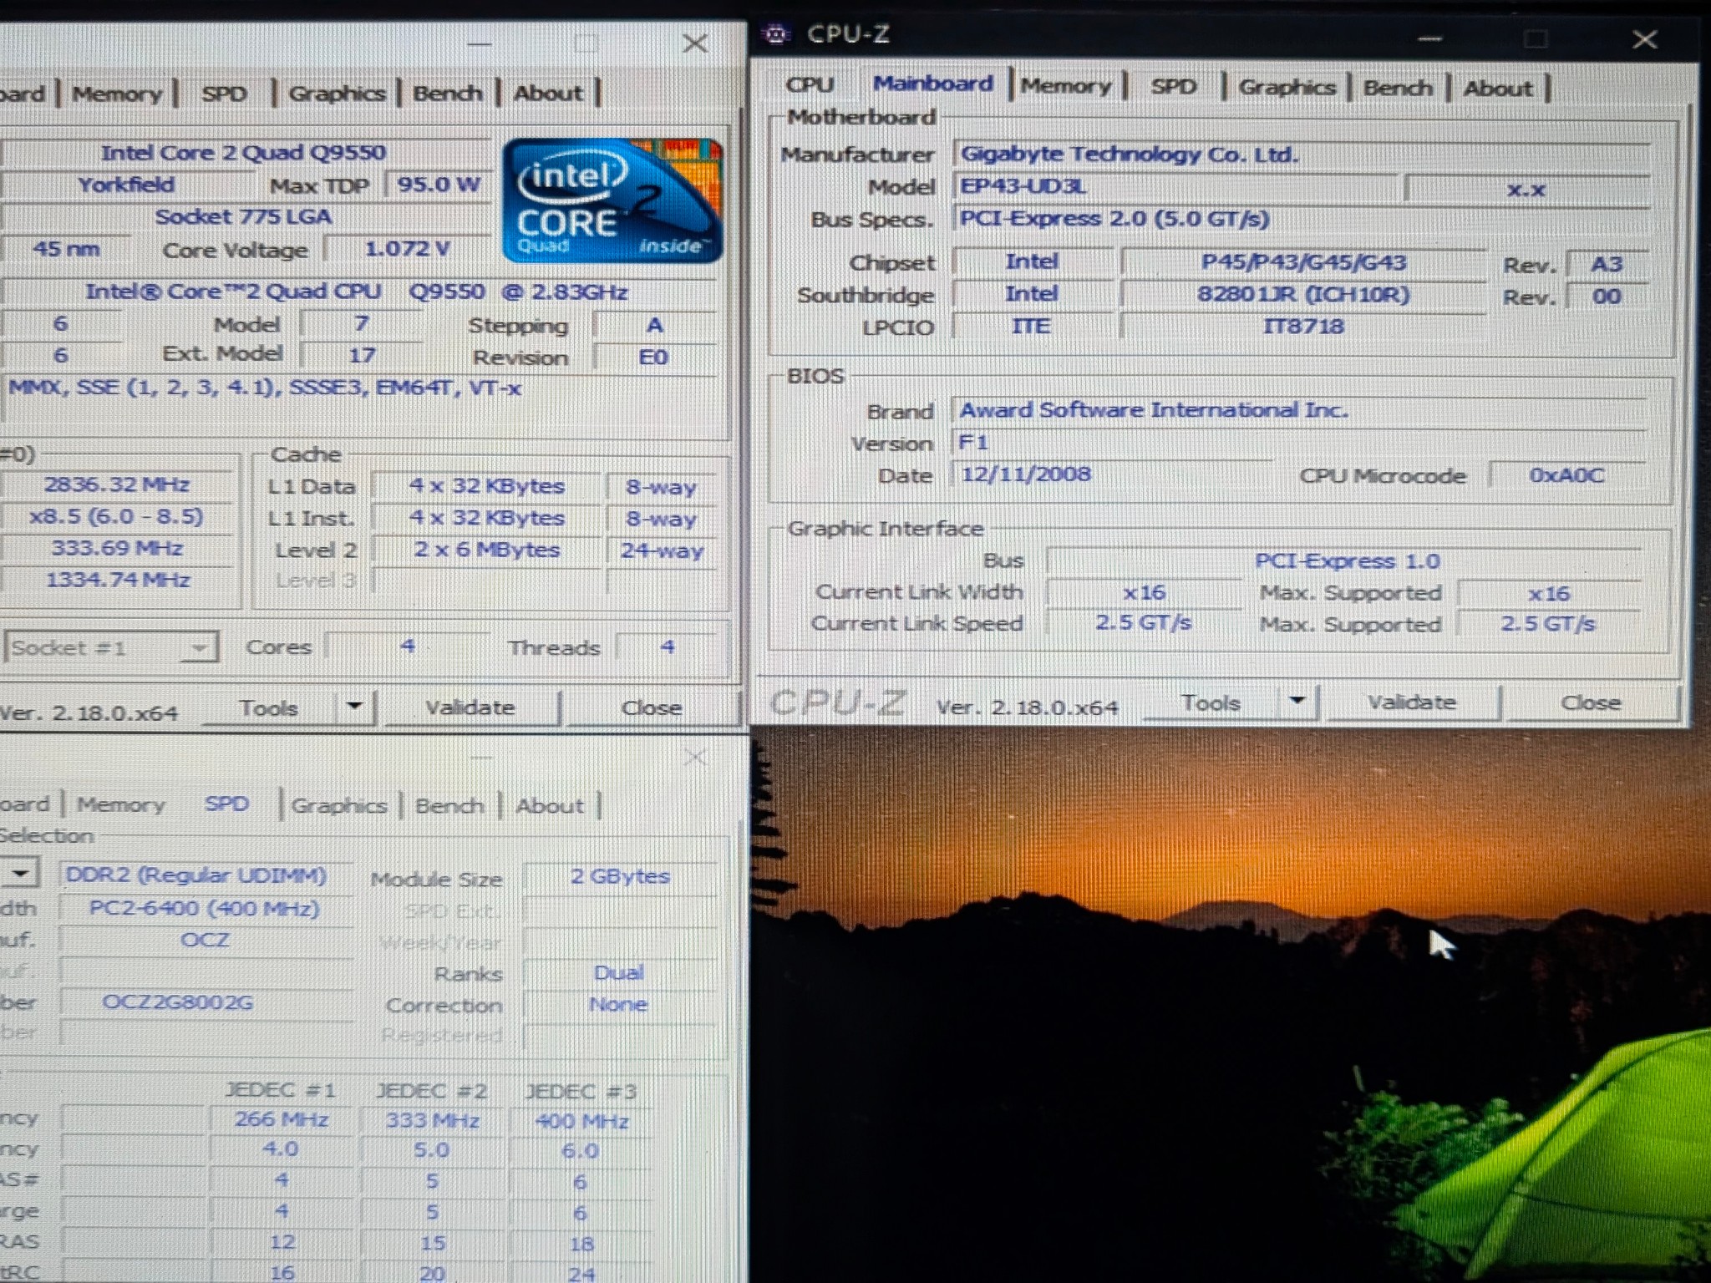This screenshot has width=1711, height=1283.
Task: Minimize the CPU-Z CPU window
Action: click(479, 43)
